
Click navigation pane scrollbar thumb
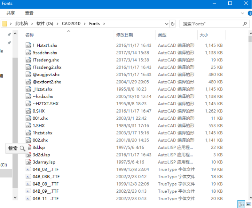click(15, 123)
